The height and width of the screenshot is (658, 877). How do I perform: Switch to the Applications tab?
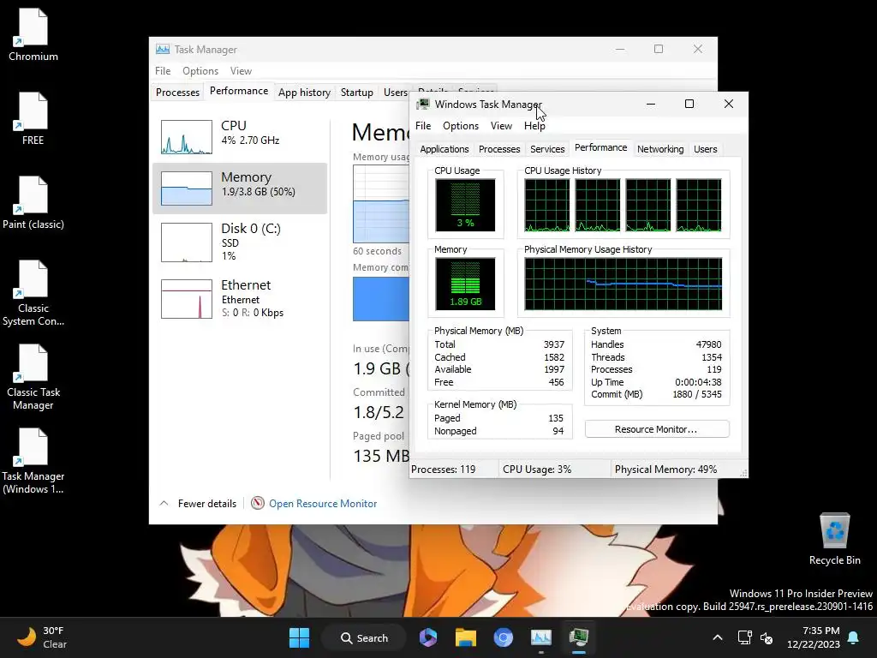point(444,149)
